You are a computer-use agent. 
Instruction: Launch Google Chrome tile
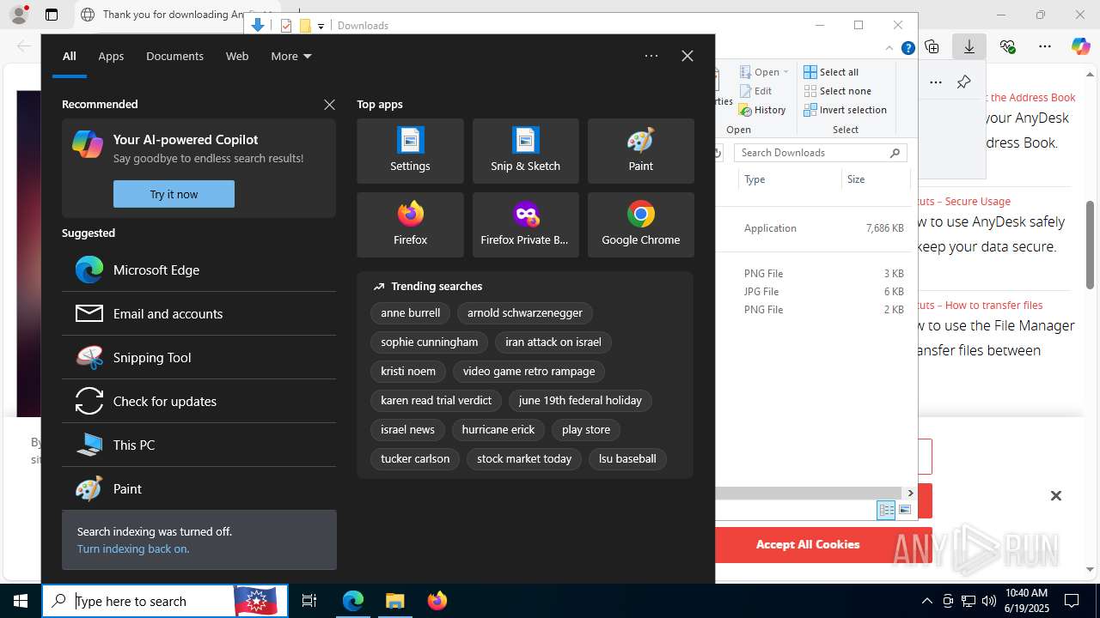click(x=640, y=225)
